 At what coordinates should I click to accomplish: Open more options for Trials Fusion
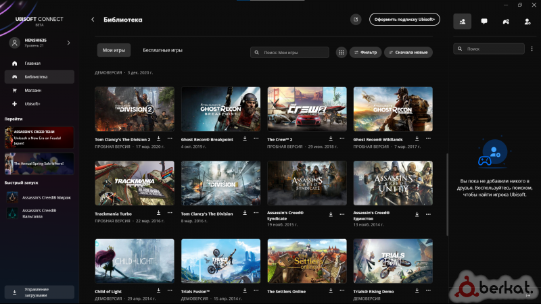(256, 290)
